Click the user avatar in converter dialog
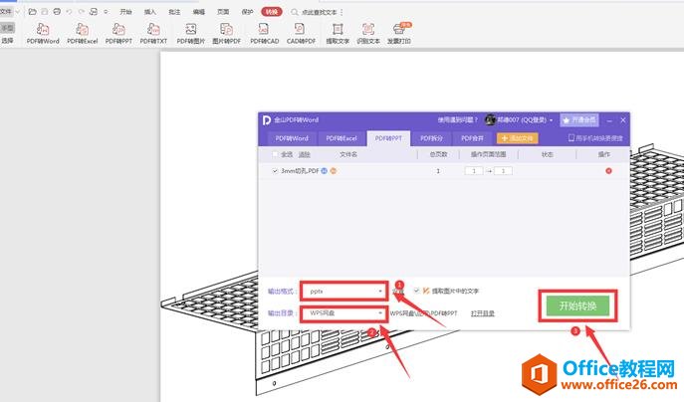The width and height of the screenshot is (684, 402). 490,119
